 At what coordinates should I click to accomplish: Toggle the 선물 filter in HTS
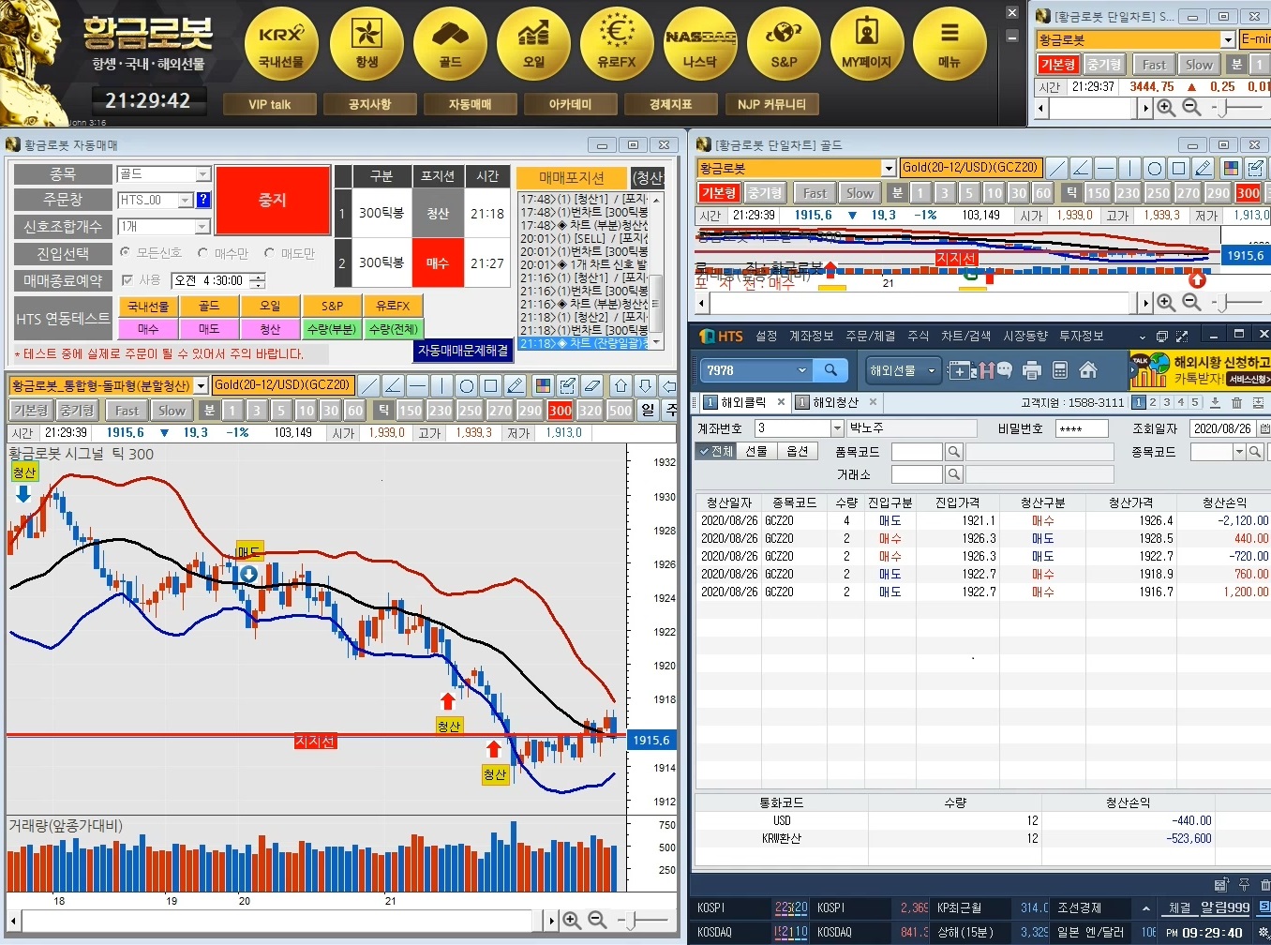pos(755,451)
